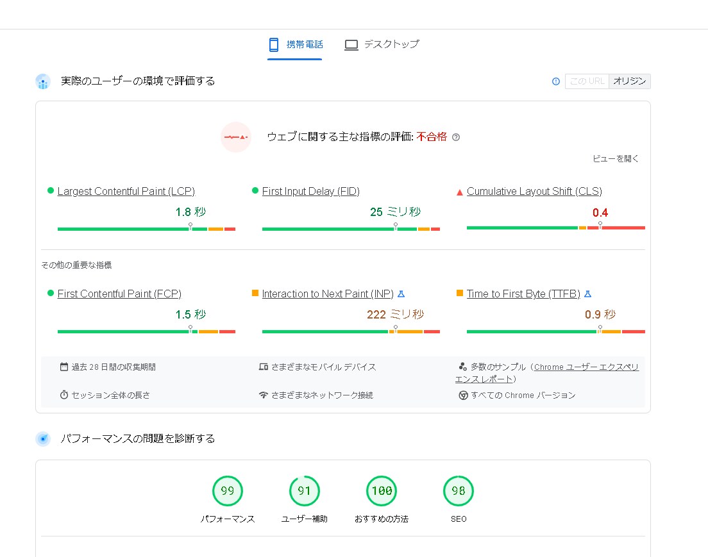Open Interaction to Next Paint (INP) link

pyautogui.click(x=327, y=294)
